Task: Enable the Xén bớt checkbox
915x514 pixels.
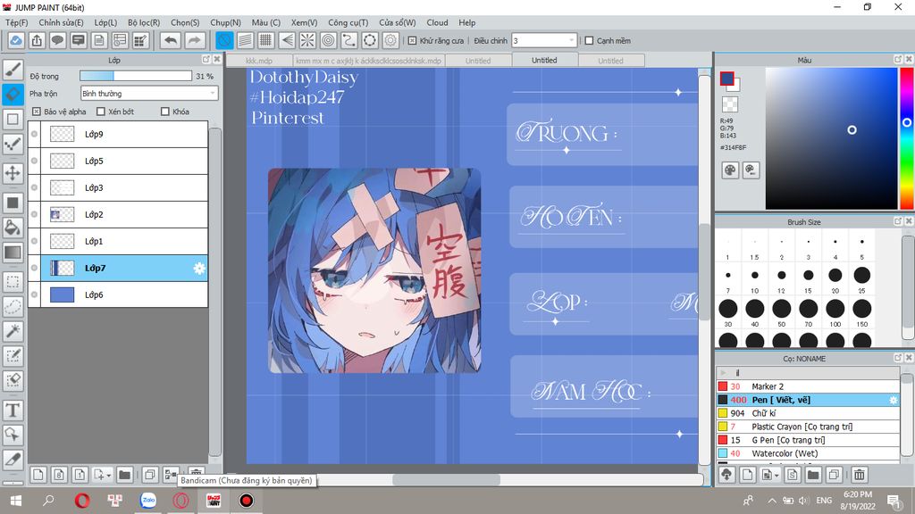Action: point(100,112)
